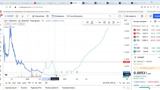
Task: Open the interval 'Д' dropdown
Action: tap(22, 16)
